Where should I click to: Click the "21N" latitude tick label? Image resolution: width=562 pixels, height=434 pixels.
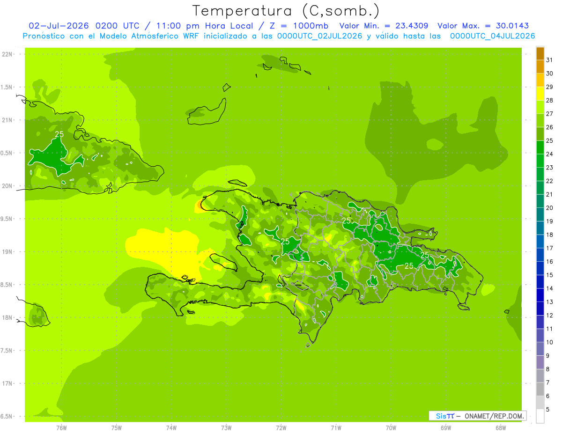pos(7,120)
